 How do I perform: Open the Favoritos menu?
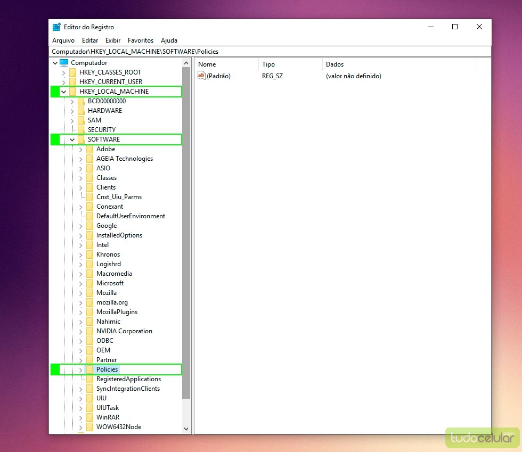pos(141,40)
